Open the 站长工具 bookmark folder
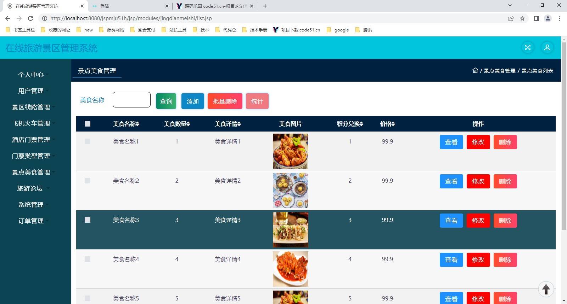This screenshot has width=567, height=304. pyautogui.click(x=174, y=30)
